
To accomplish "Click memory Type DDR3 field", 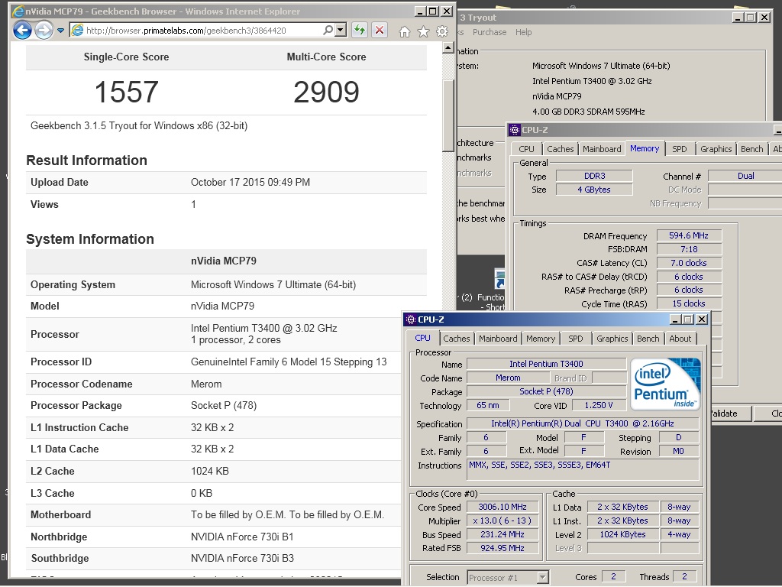I will (x=594, y=177).
